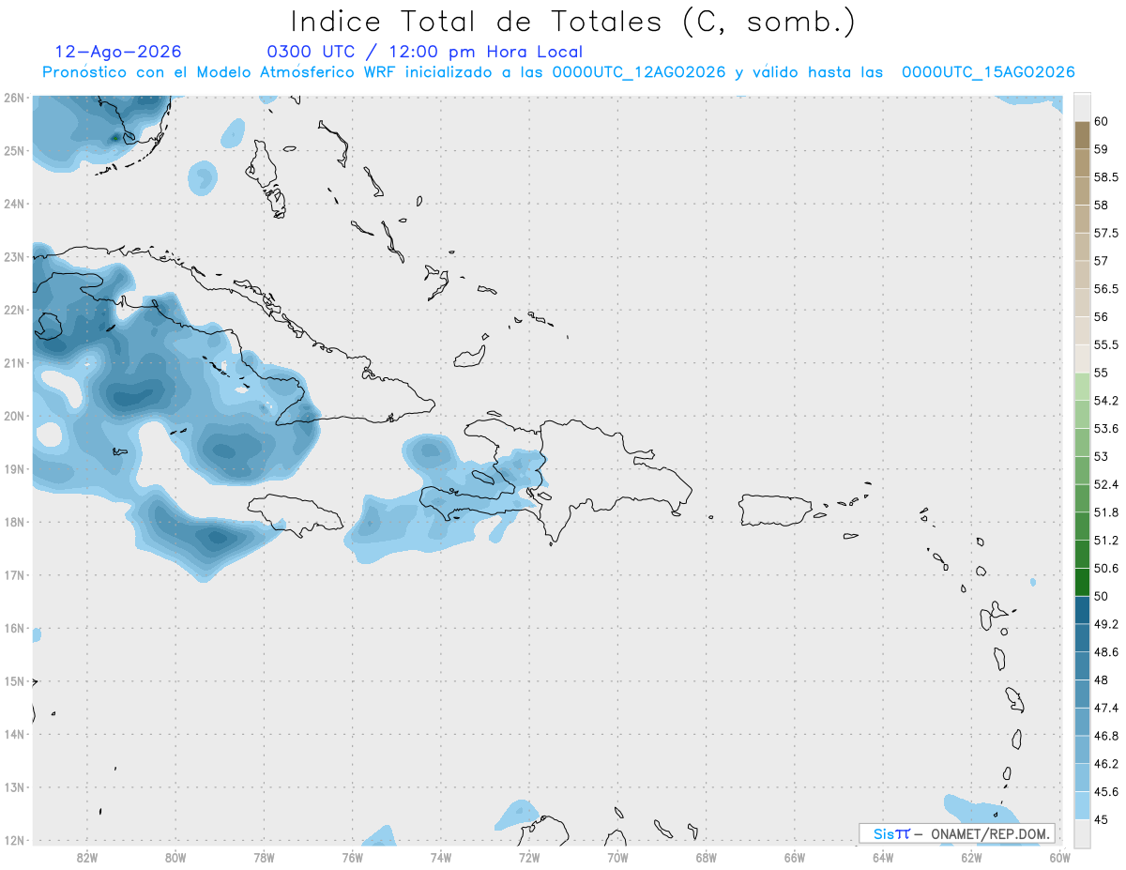
Task: Click latitude axis label '26N'
Action: pos(14,98)
